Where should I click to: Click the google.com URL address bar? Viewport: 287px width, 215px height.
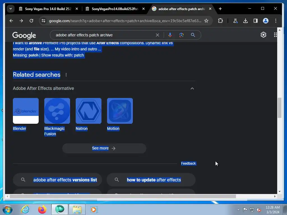(125, 21)
